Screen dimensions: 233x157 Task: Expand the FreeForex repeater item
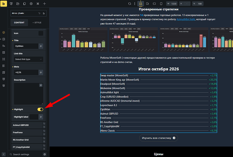pos(27,132)
